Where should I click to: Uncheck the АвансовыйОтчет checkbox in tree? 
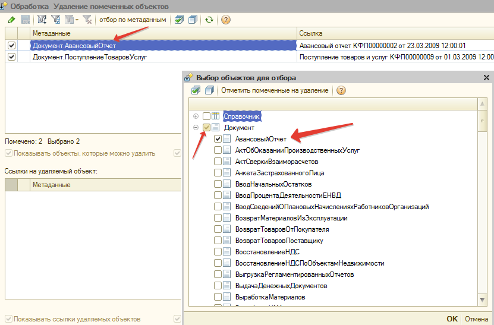tap(218, 139)
